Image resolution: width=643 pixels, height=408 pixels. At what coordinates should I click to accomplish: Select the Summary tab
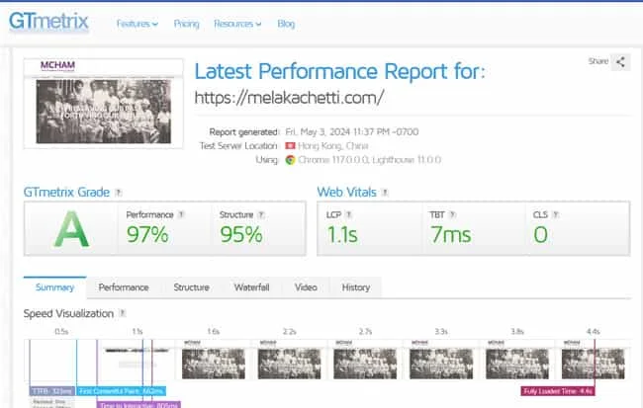(x=55, y=287)
